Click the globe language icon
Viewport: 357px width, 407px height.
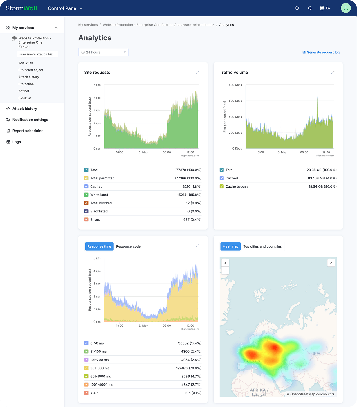[x=322, y=8]
